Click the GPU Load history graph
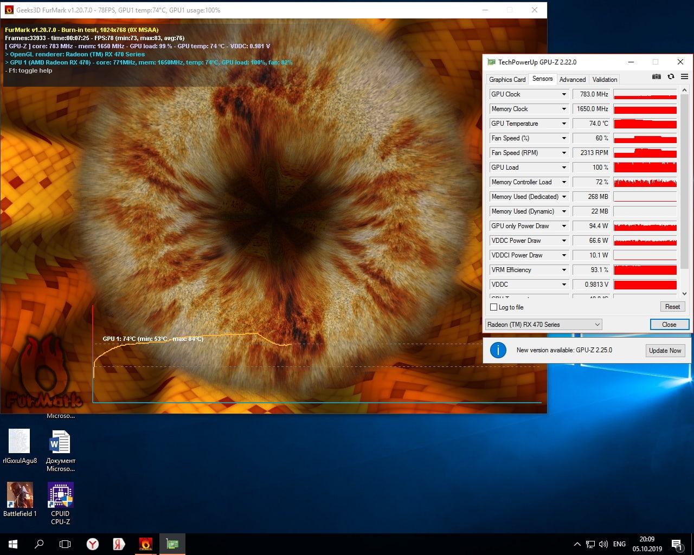This screenshot has height=555, width=694. (x=645, y=167)
